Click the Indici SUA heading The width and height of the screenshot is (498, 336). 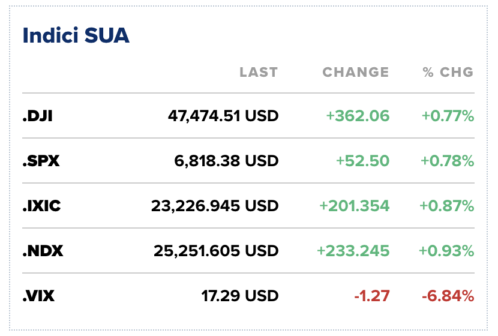click(x=76, y=36)
